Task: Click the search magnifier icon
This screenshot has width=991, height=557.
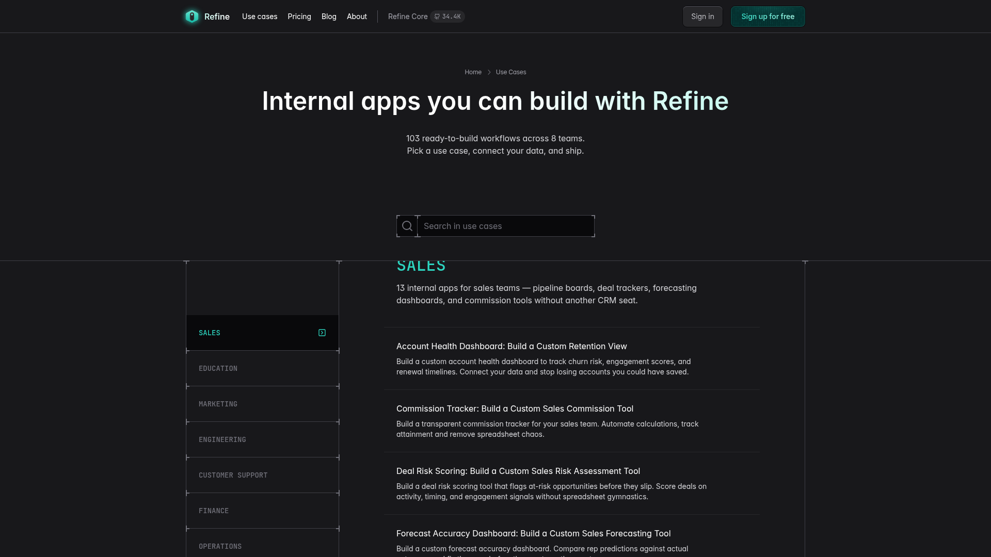Action: pos(407,226)
